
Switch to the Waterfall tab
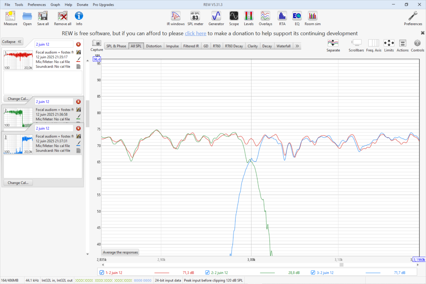(x=283, y=46)
